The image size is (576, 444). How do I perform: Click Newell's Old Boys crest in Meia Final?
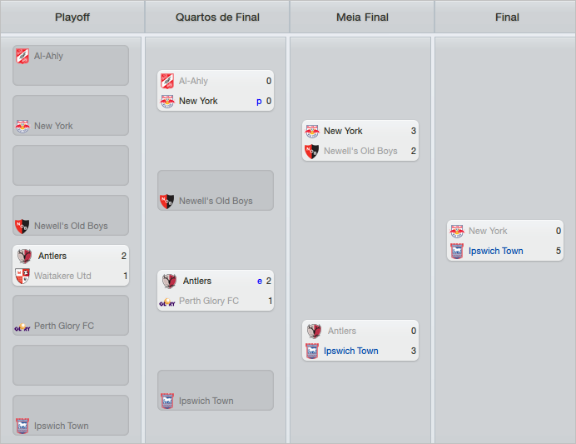312,151
